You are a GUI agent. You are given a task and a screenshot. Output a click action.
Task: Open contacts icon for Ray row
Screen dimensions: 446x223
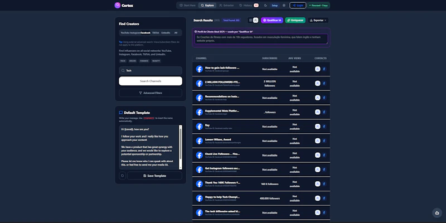[x=318, y=127]
